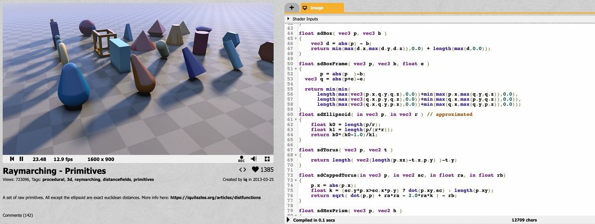The width and height of the screenshot is (595, 224).
Task: Open the embed code icon
Action: (243, 170)
